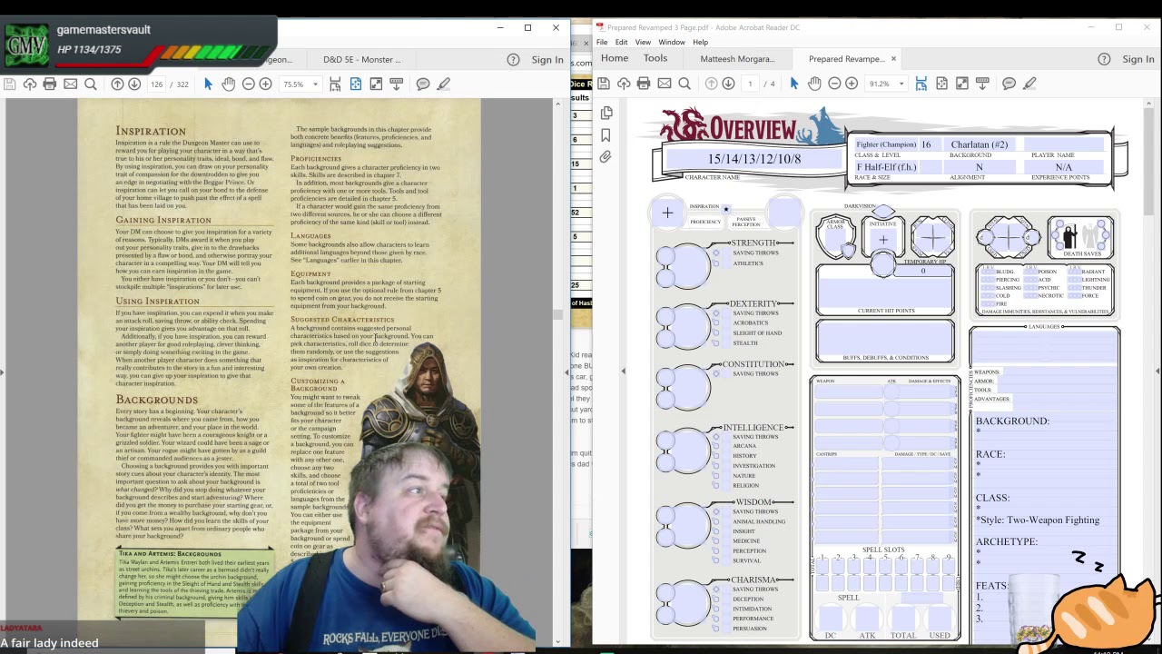
Task: Enable read mode in Prepared Revamped window
Action: [x=982, y=84]
